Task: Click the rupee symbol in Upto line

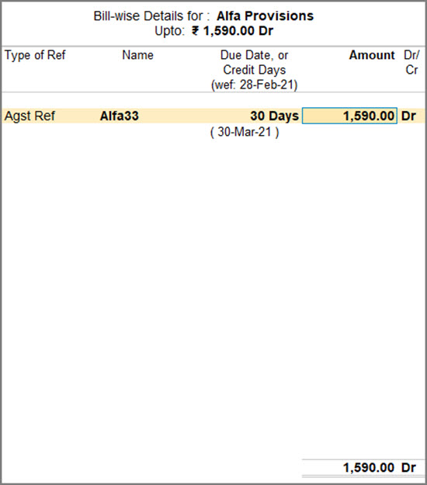Action: point(195,31)
